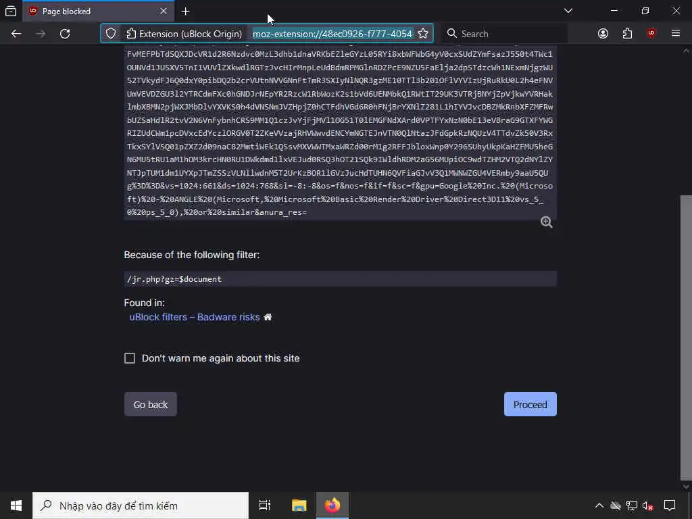Open the network status tray icon
Image resolution: width=692 pixels, height=519 pixels.
(x=632, y=505)
